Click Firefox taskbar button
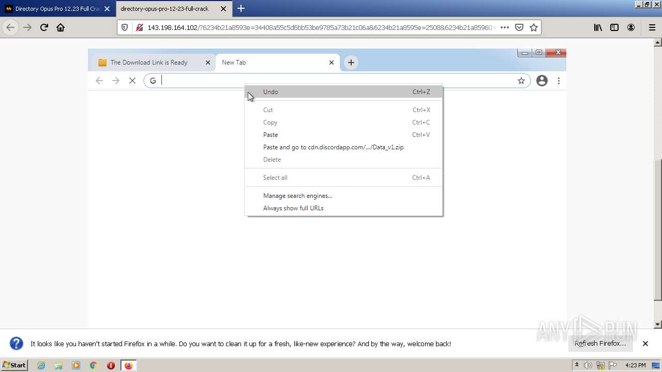 tap(128, 365)
